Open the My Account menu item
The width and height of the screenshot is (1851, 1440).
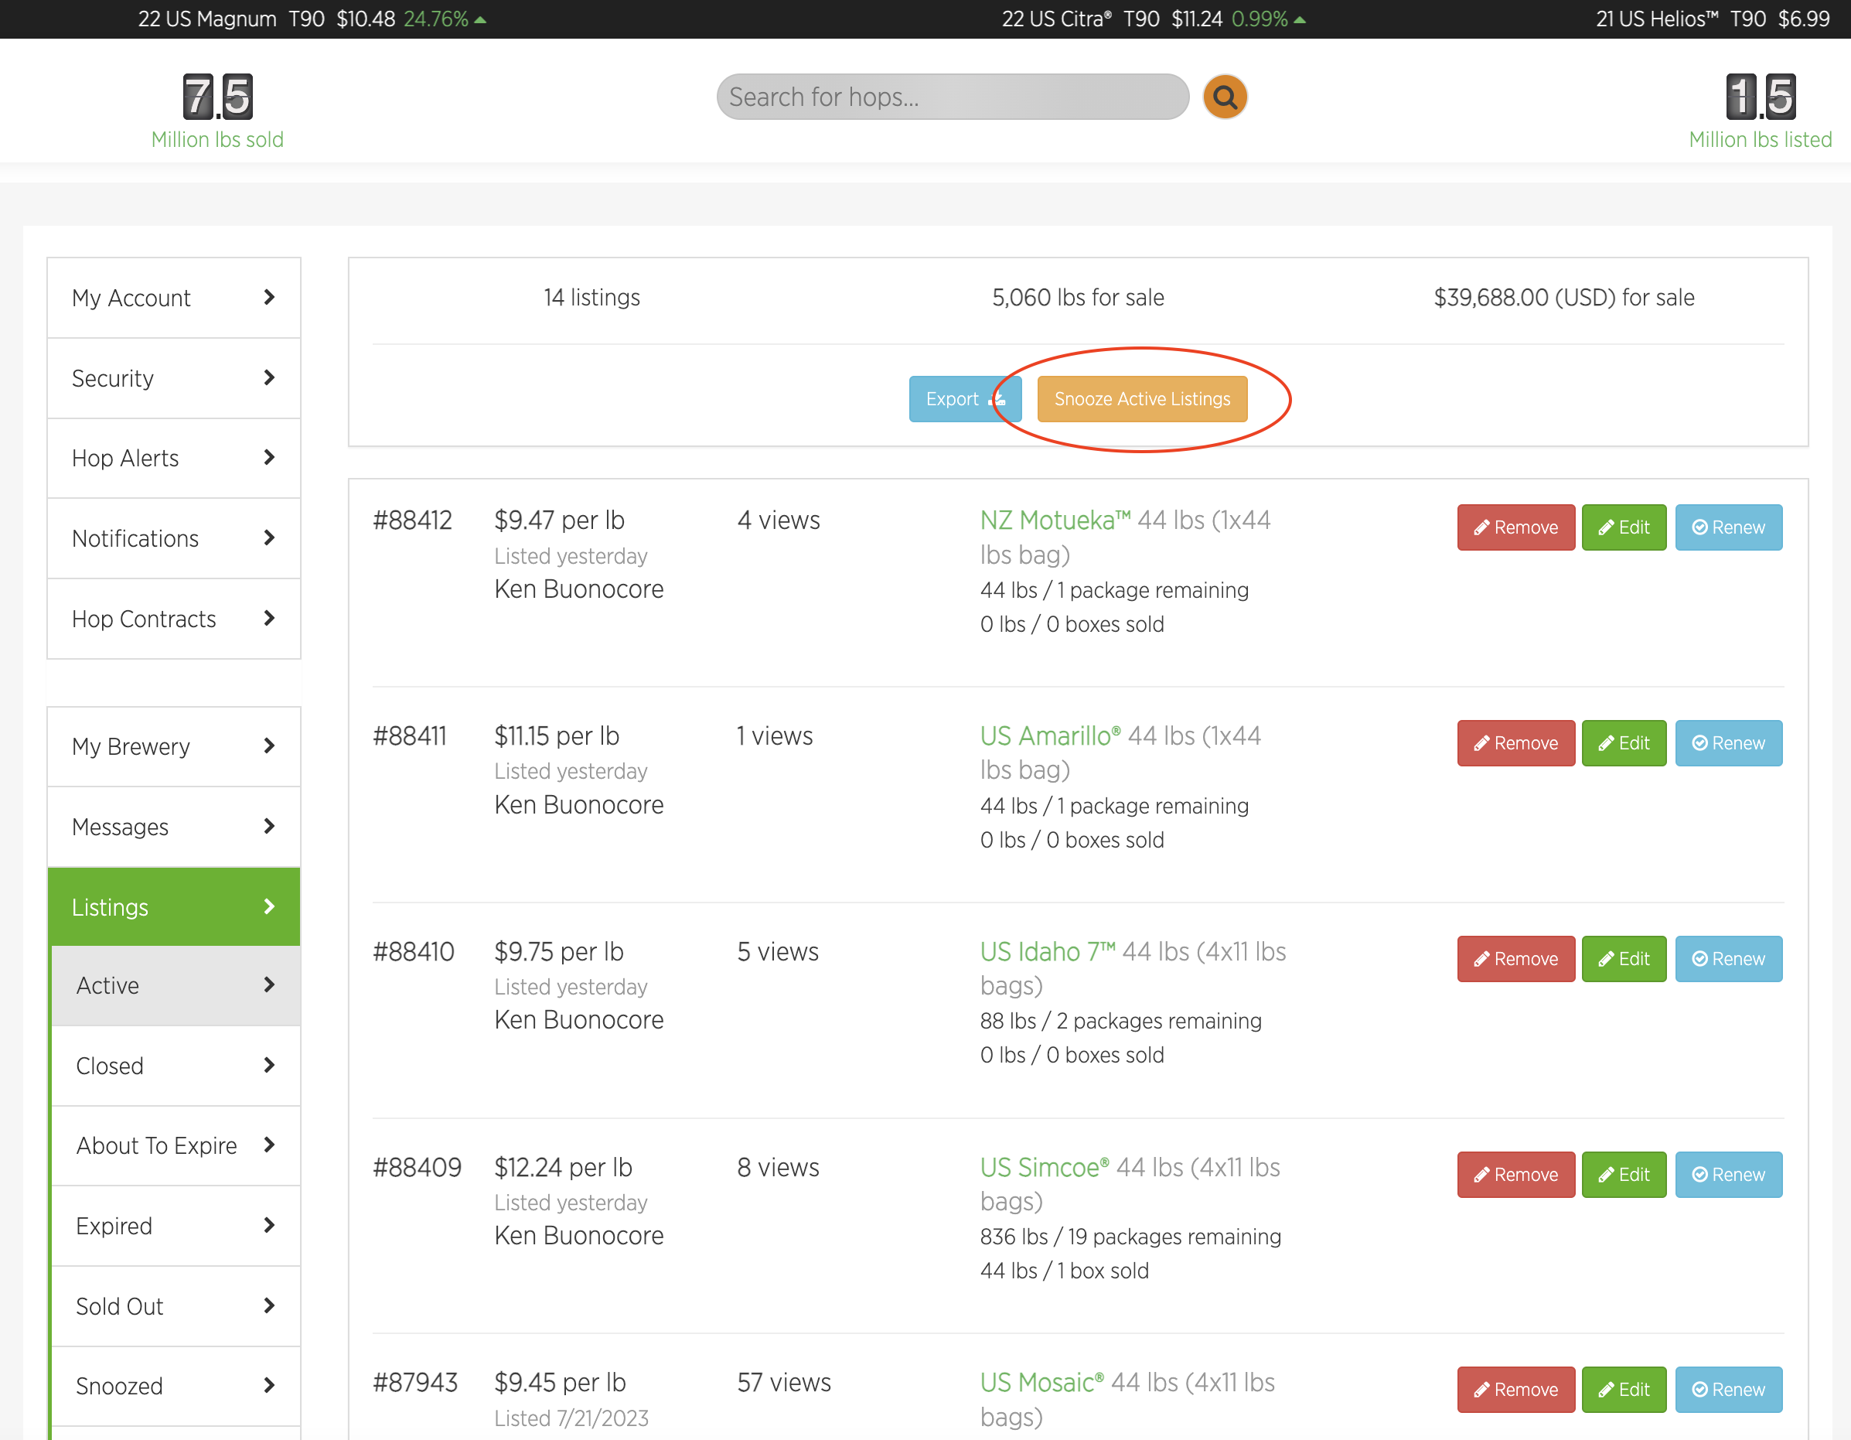coord(174,299)
